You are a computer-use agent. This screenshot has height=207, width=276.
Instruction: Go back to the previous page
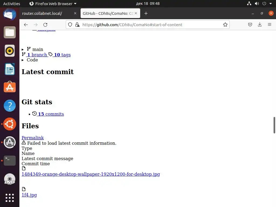click(x=26, y=25)
